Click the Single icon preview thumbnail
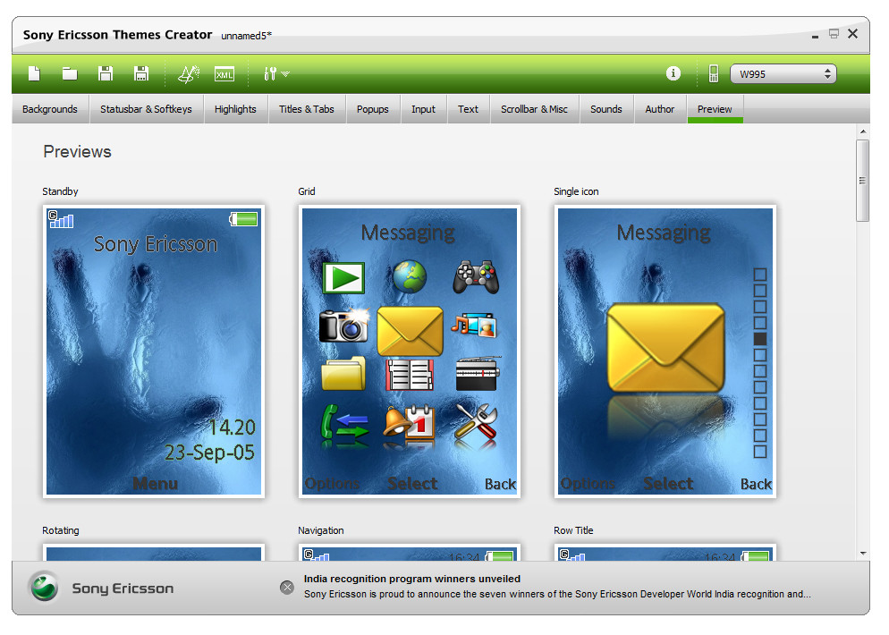 coord(665,351)
